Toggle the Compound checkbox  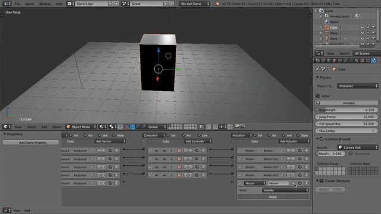(x=351, y=153)
